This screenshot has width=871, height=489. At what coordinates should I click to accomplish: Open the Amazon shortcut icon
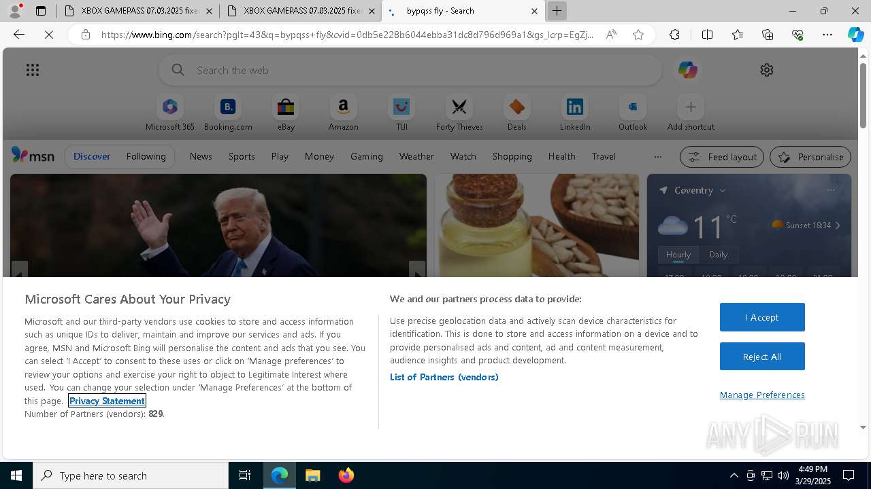343,107
